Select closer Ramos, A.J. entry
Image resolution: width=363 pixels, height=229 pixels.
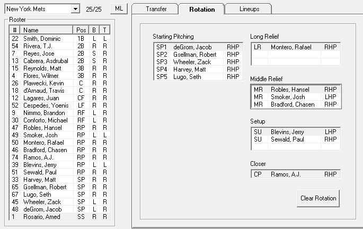pyautogui.click(x=296, y=174)
